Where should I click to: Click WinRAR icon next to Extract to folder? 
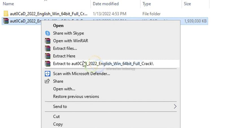(x=47, y=63)
